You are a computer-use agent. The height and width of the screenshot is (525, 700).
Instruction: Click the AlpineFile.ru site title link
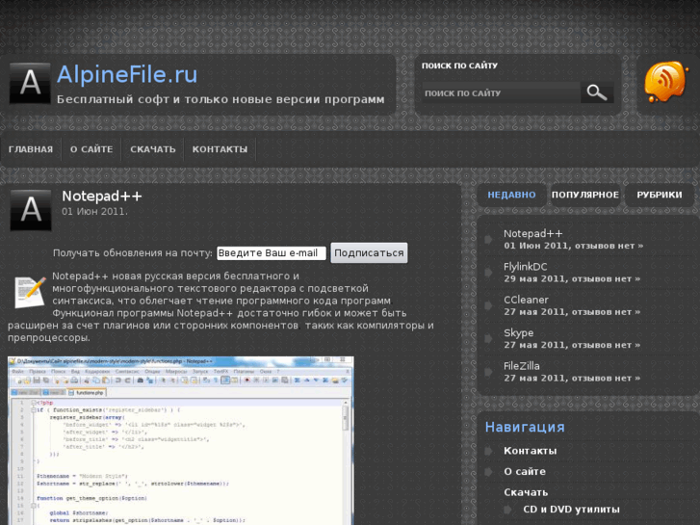(127, 74)
